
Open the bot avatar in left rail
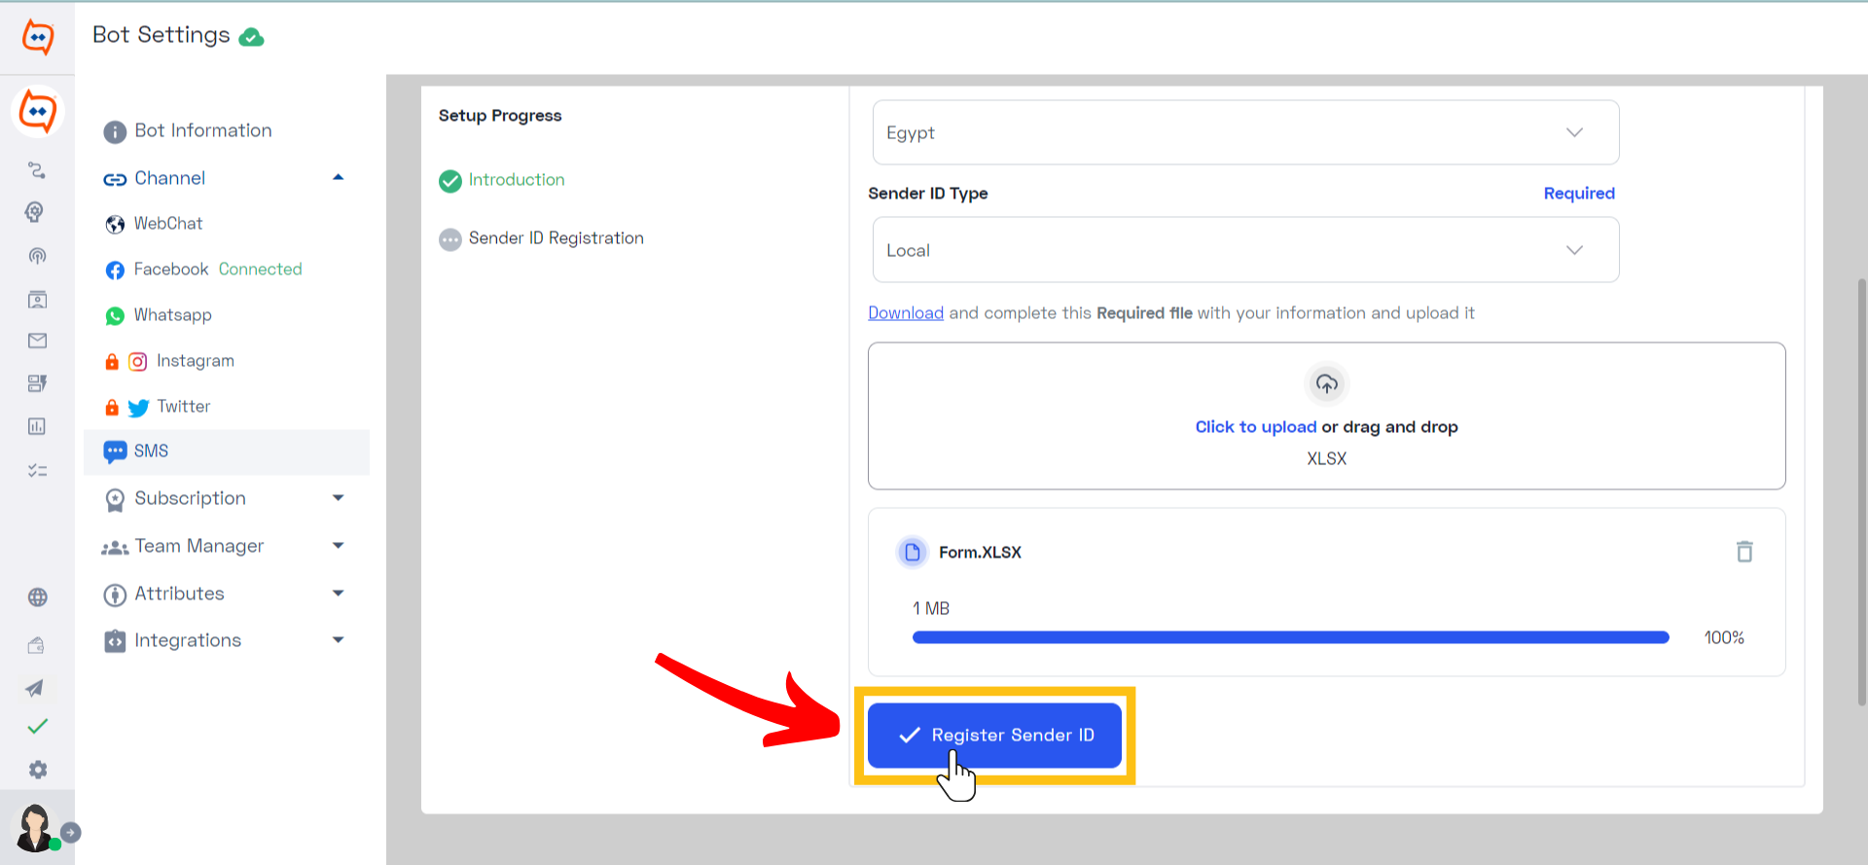click(38, 112)
